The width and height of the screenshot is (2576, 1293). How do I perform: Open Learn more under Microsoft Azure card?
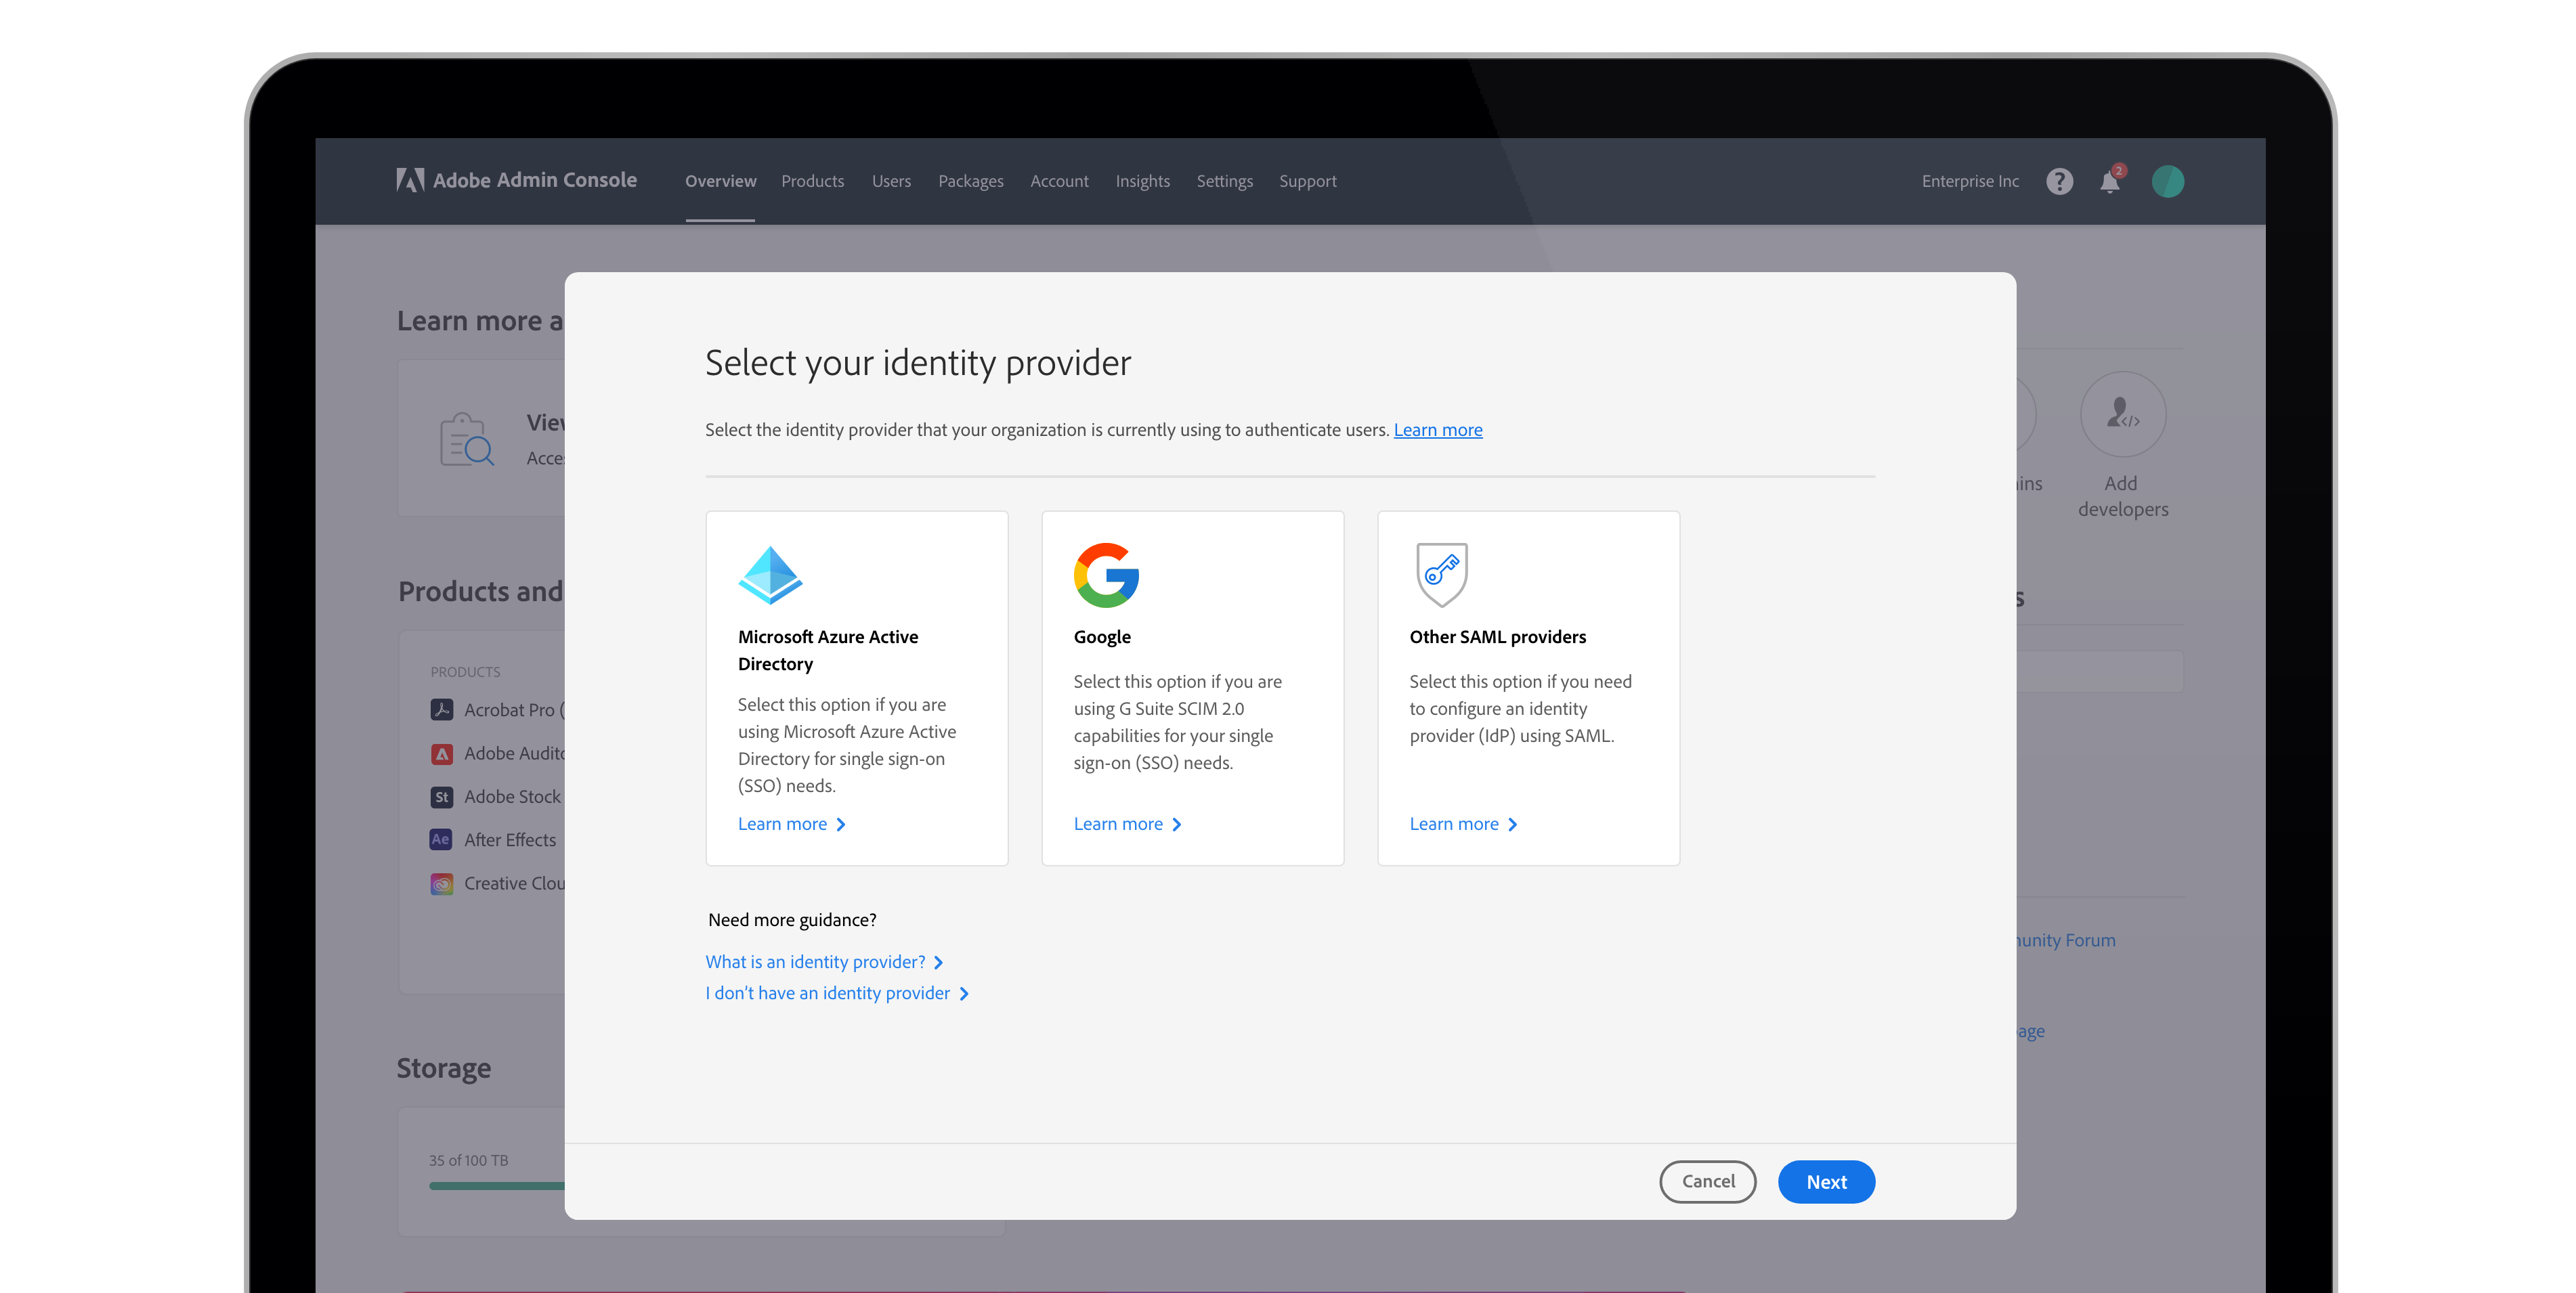[792, 824]
